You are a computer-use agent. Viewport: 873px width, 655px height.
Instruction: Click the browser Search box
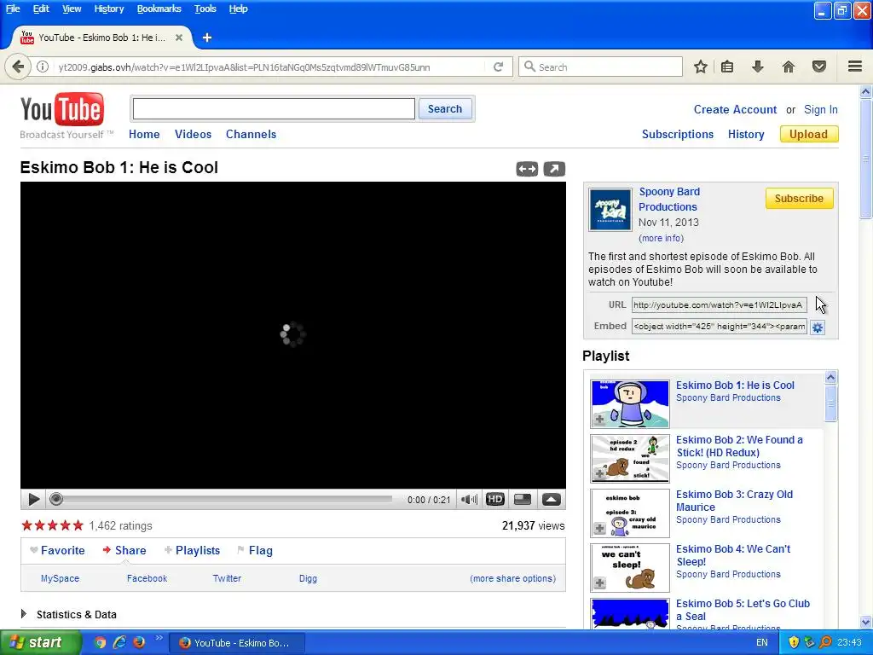point(600,67)
